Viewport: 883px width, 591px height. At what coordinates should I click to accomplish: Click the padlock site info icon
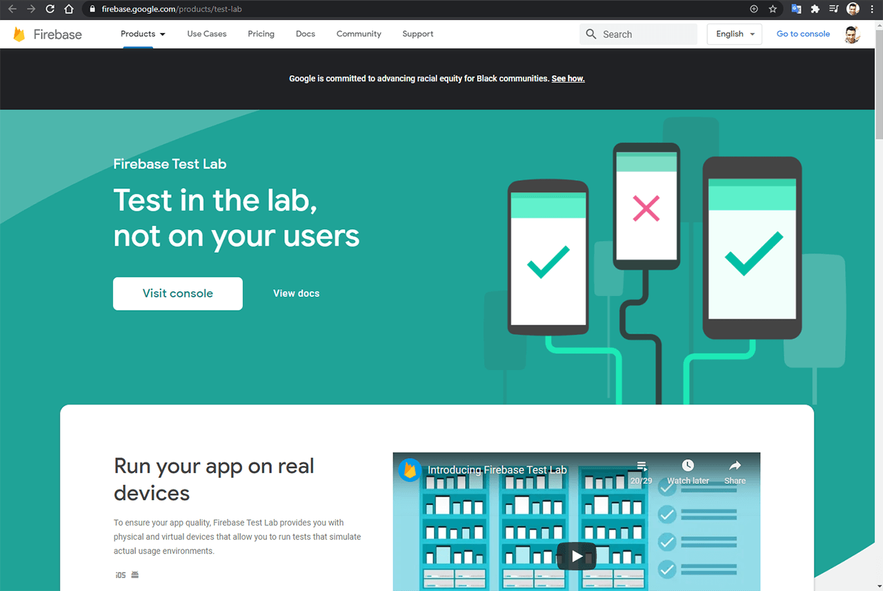pos(92,10)
